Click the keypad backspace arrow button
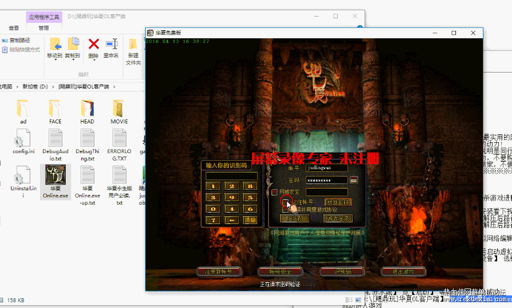This screenshot has height=308, width=512. (231, 220)
